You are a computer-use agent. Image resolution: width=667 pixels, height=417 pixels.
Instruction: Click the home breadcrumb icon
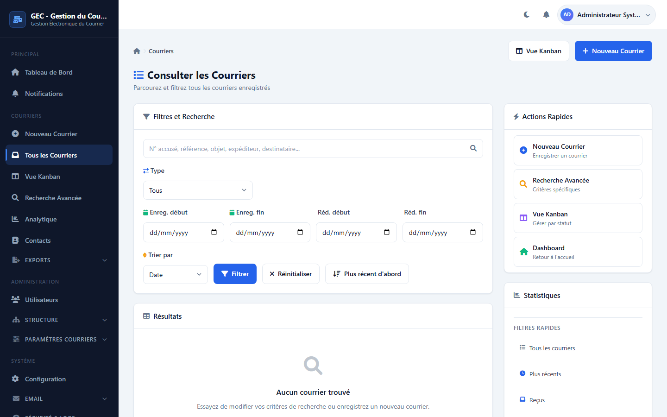click(137, 51)
